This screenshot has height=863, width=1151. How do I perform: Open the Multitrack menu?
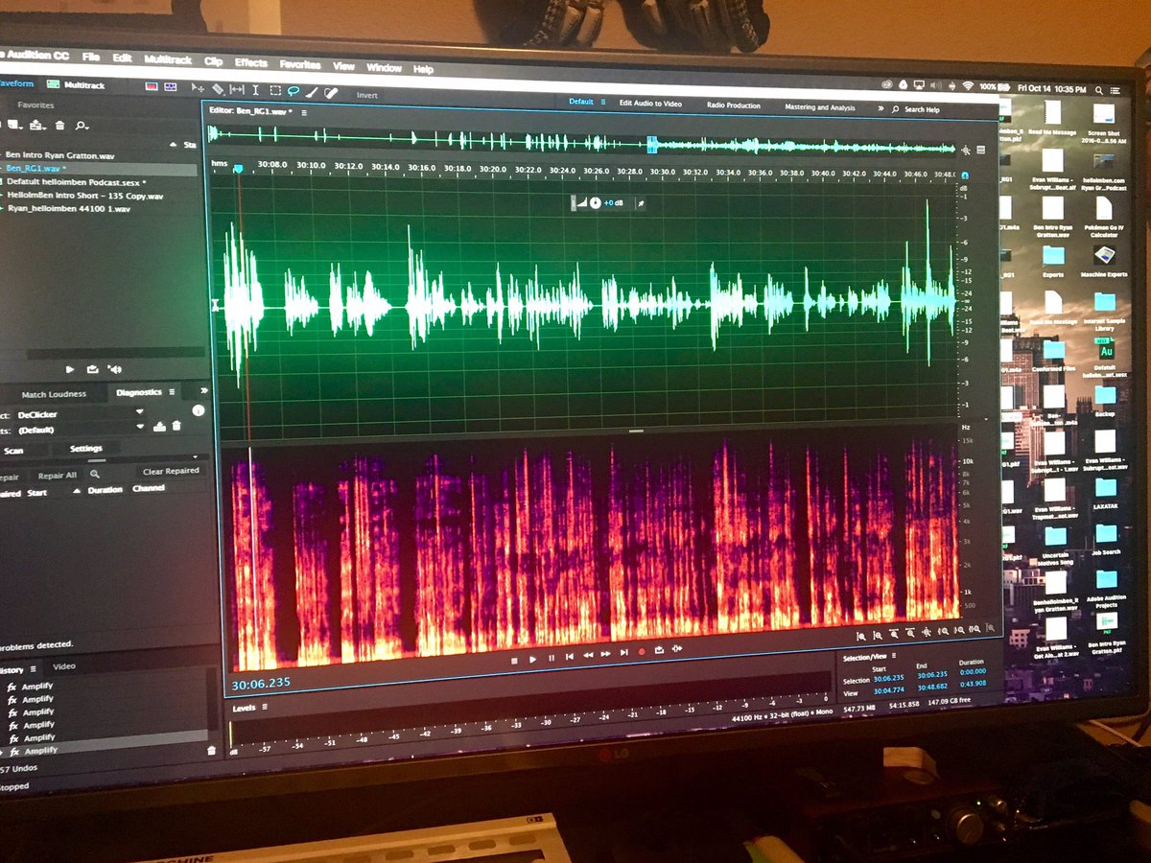[x=168, y=59]
